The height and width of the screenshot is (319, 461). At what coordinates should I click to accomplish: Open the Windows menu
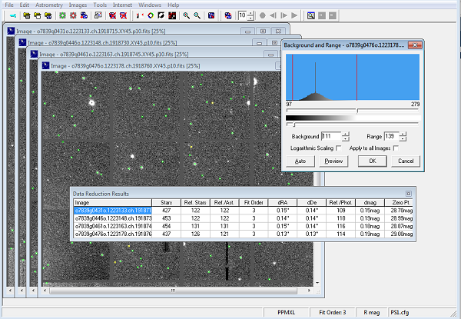(150, 5)
